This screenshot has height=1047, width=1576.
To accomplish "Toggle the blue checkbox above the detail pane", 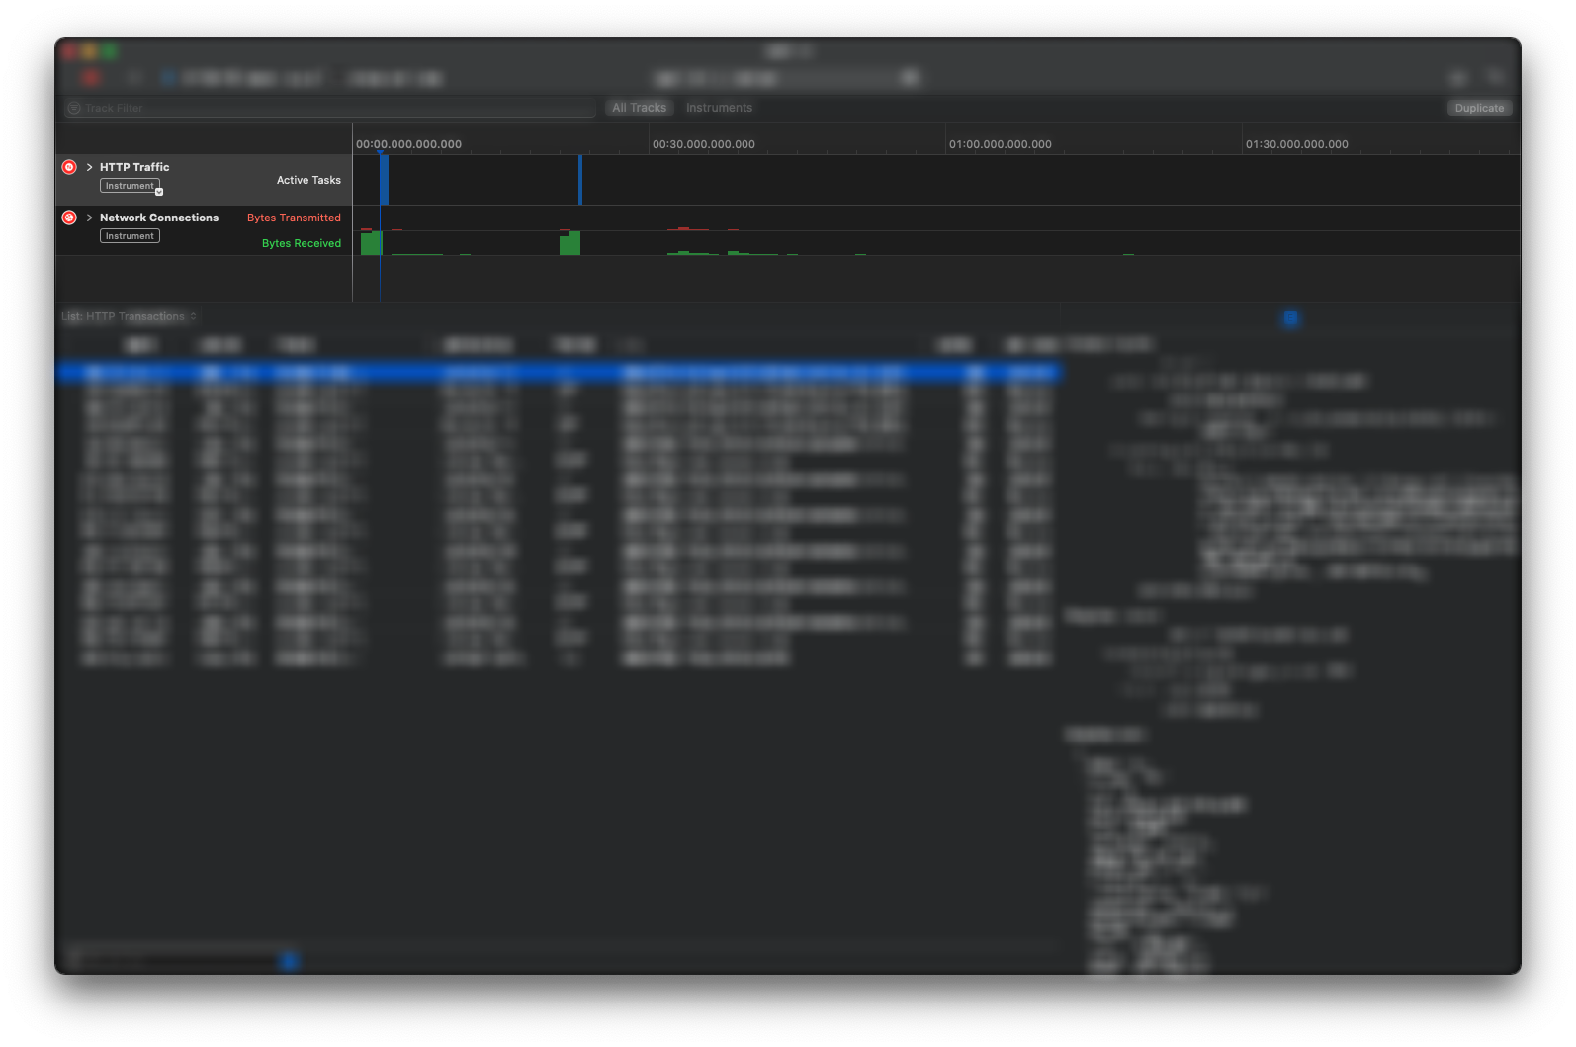I will click(x=1290, y=318).
